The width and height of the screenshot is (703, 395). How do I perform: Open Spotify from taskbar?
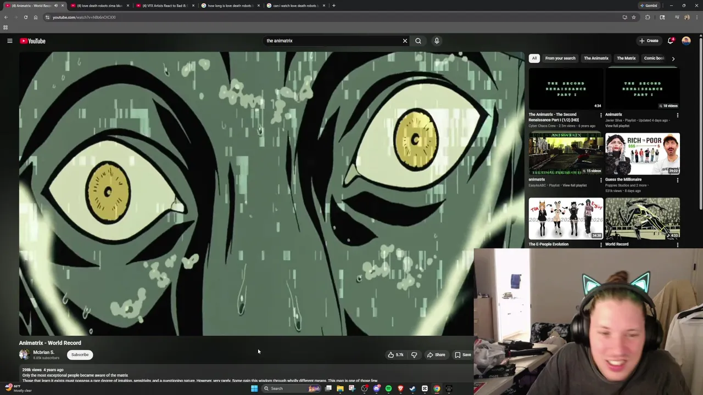(x=388, y=388)
